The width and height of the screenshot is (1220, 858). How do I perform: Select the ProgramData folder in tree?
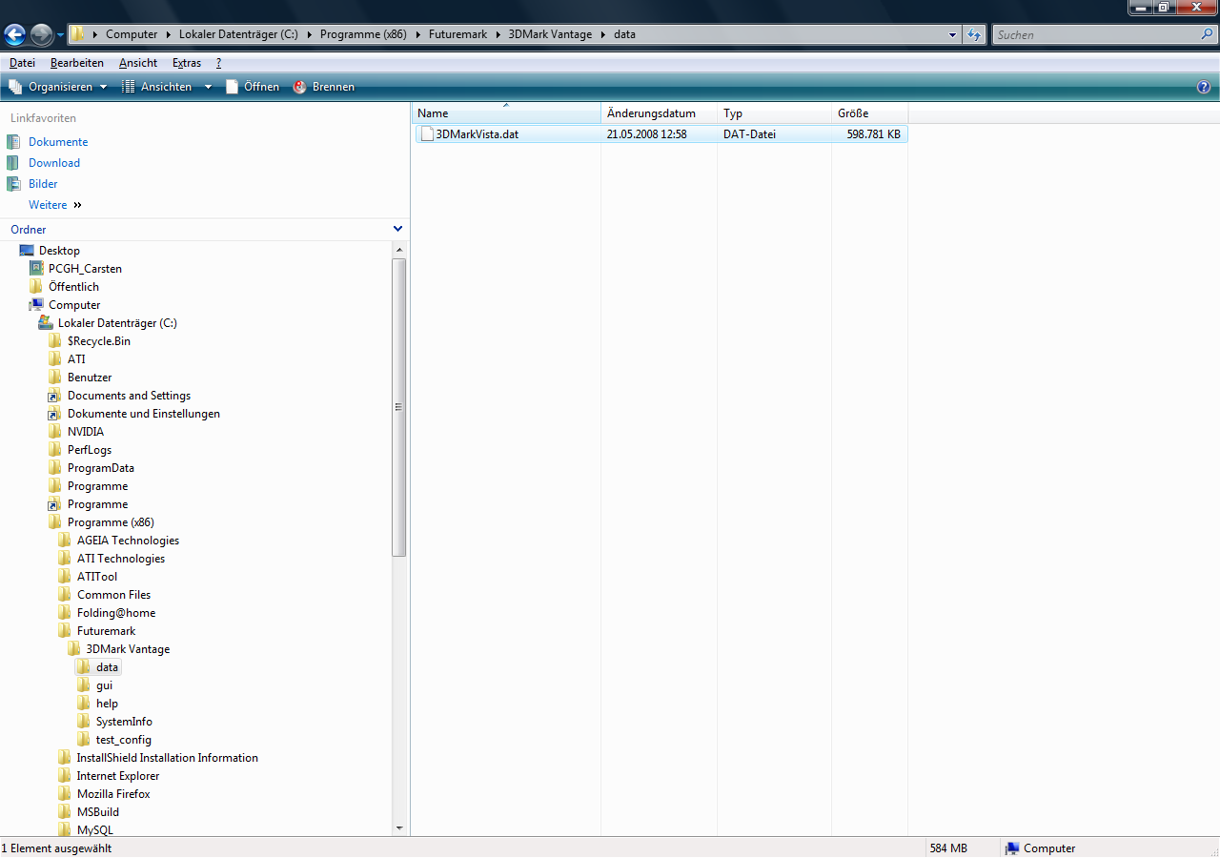click(101, 468)
